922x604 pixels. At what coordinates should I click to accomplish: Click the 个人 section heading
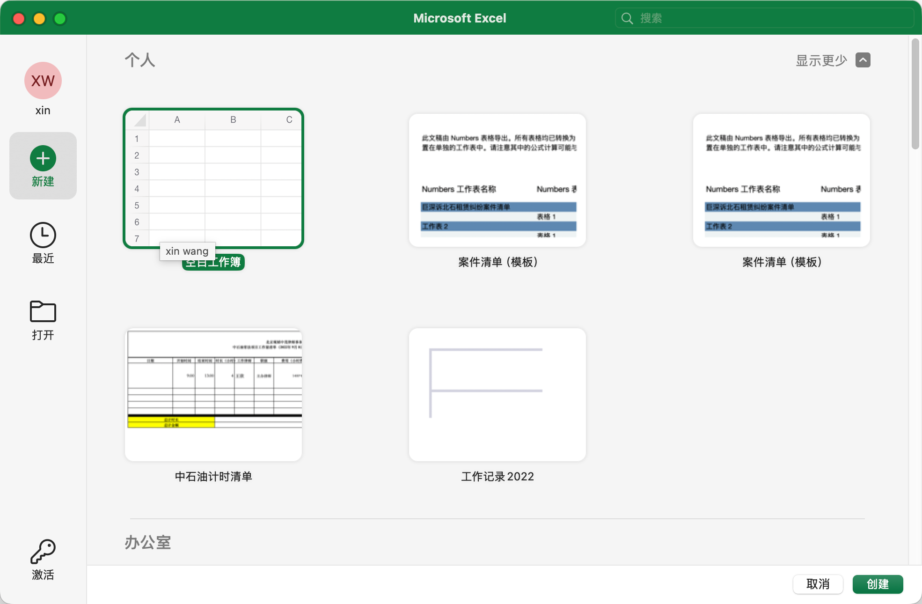click(x=140, y=60)
